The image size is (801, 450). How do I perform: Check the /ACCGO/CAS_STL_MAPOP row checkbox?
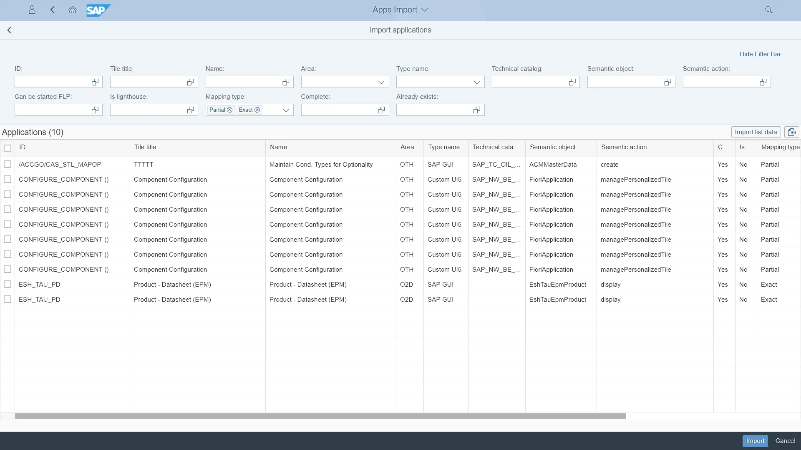tap(8, 164)
